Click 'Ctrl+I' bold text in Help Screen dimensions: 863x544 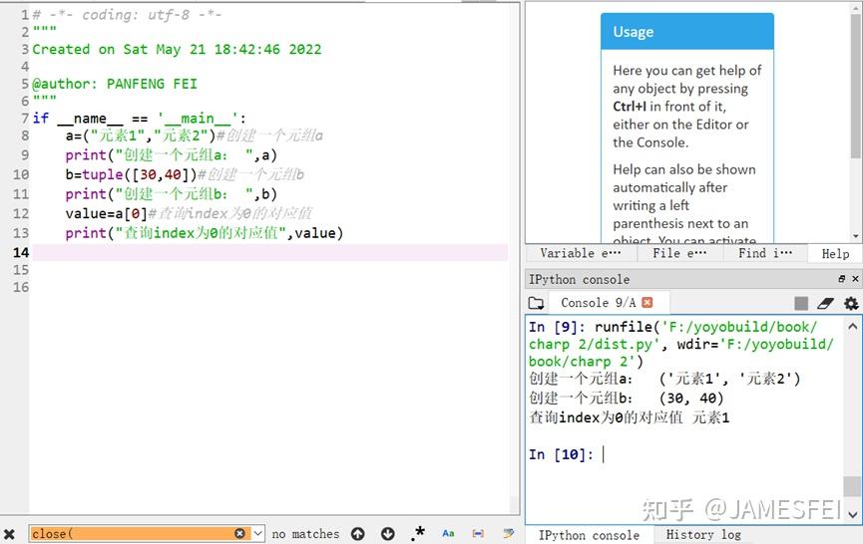point(630,106)
